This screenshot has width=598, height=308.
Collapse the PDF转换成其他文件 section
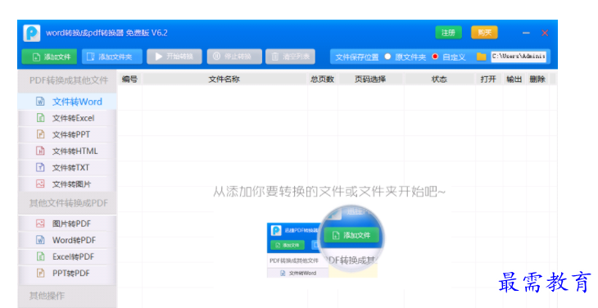[x=67, y=80]
